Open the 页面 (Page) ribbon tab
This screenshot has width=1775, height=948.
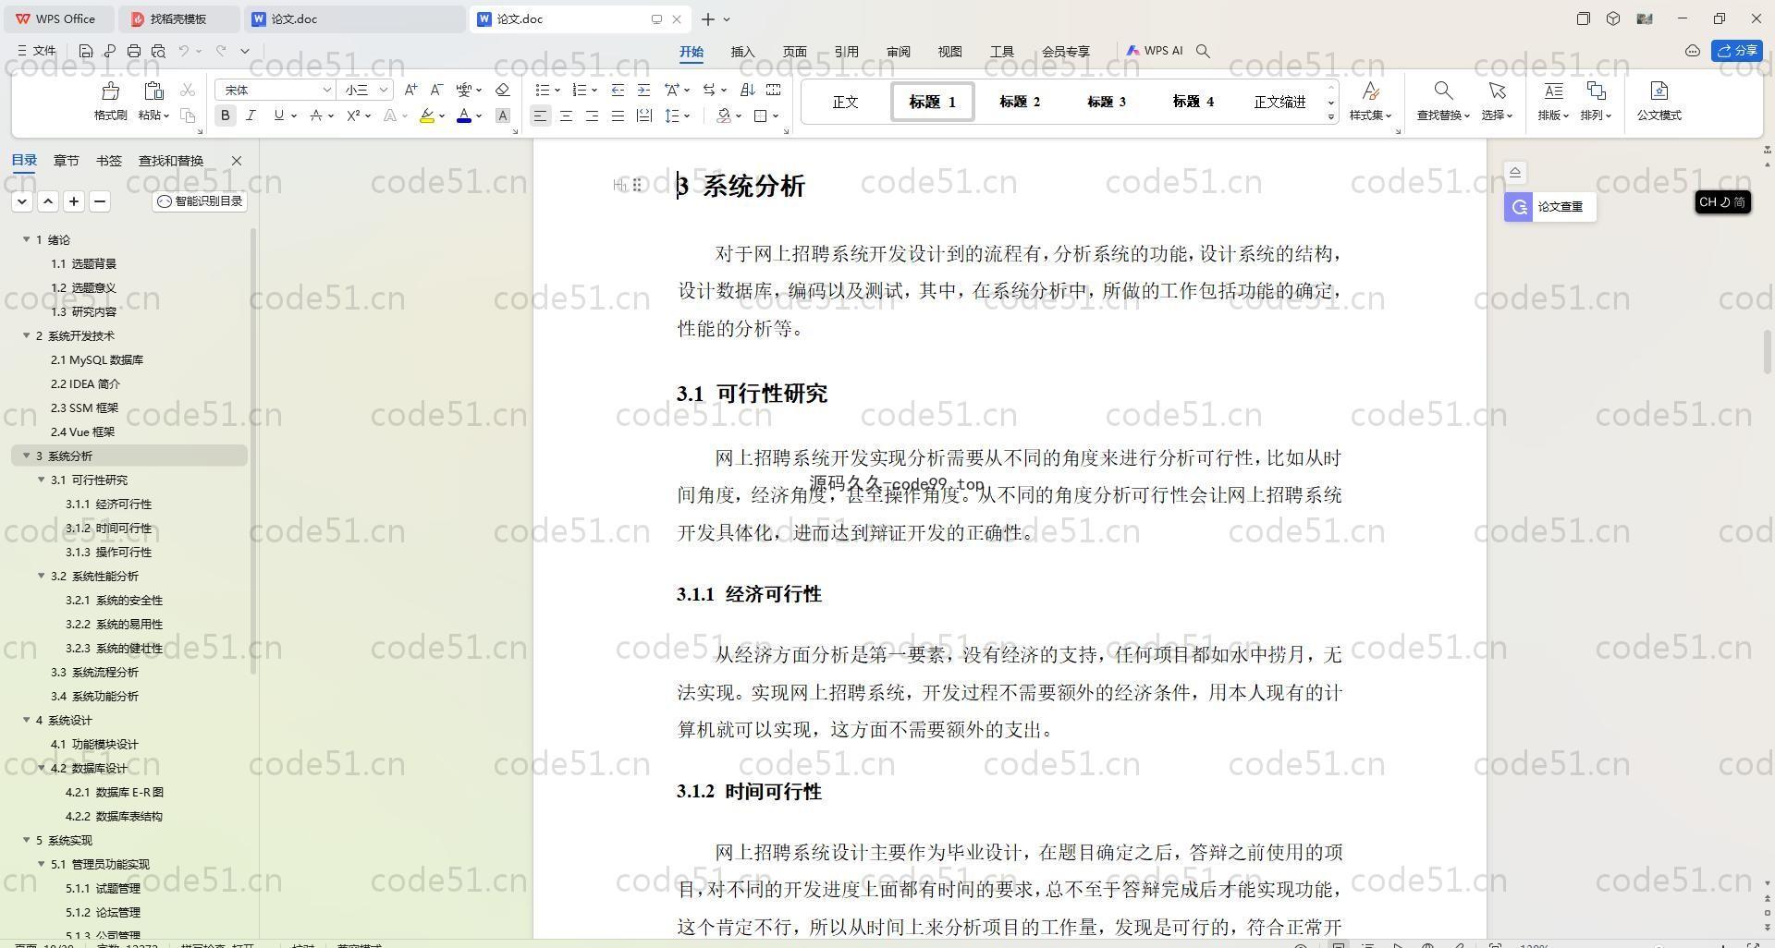pyautogui.click(x=794, y=52)
